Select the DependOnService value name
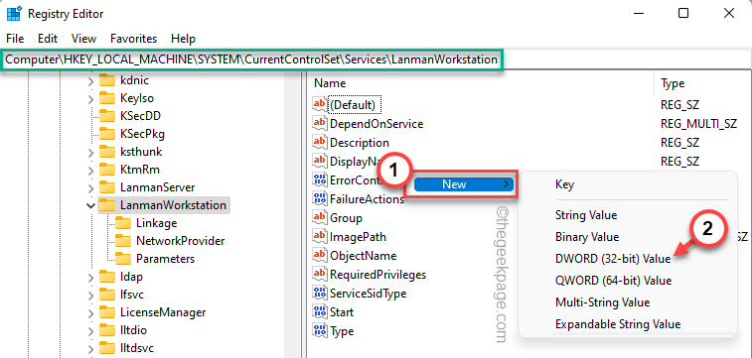752x358 pixels. [x=376, y=124]
